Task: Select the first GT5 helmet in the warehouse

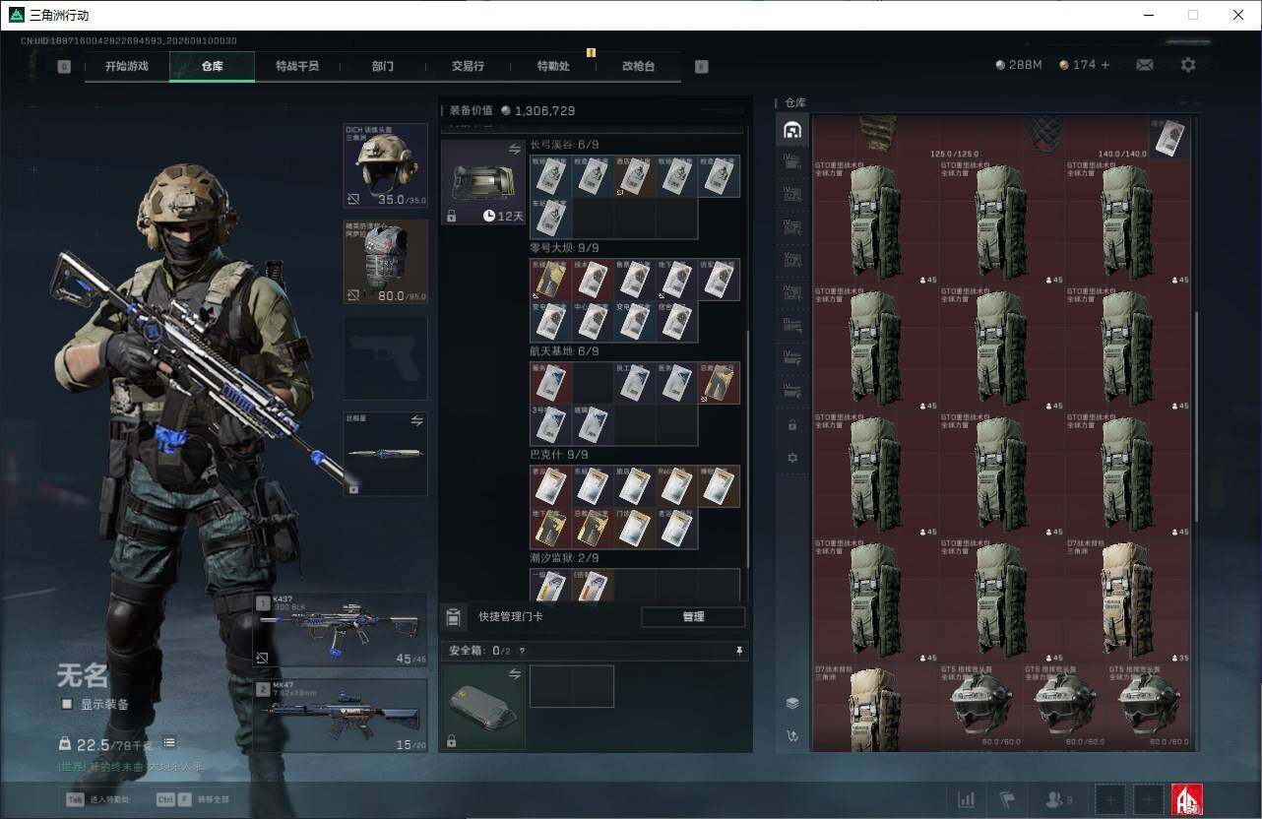Action: point(979,705)
